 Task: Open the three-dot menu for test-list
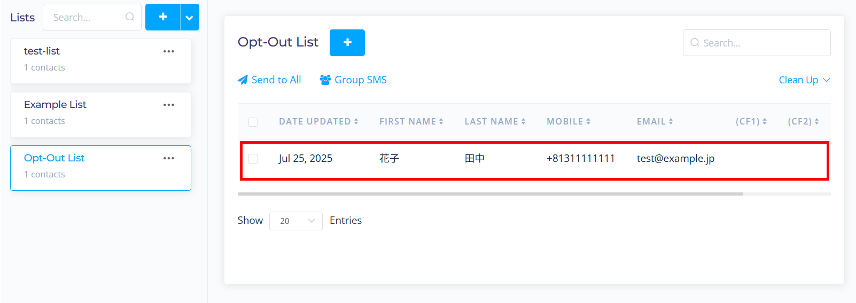coord(169,51)
